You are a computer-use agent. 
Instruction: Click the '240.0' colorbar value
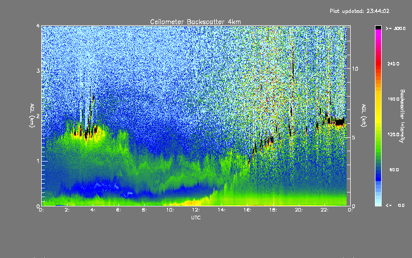393,63
